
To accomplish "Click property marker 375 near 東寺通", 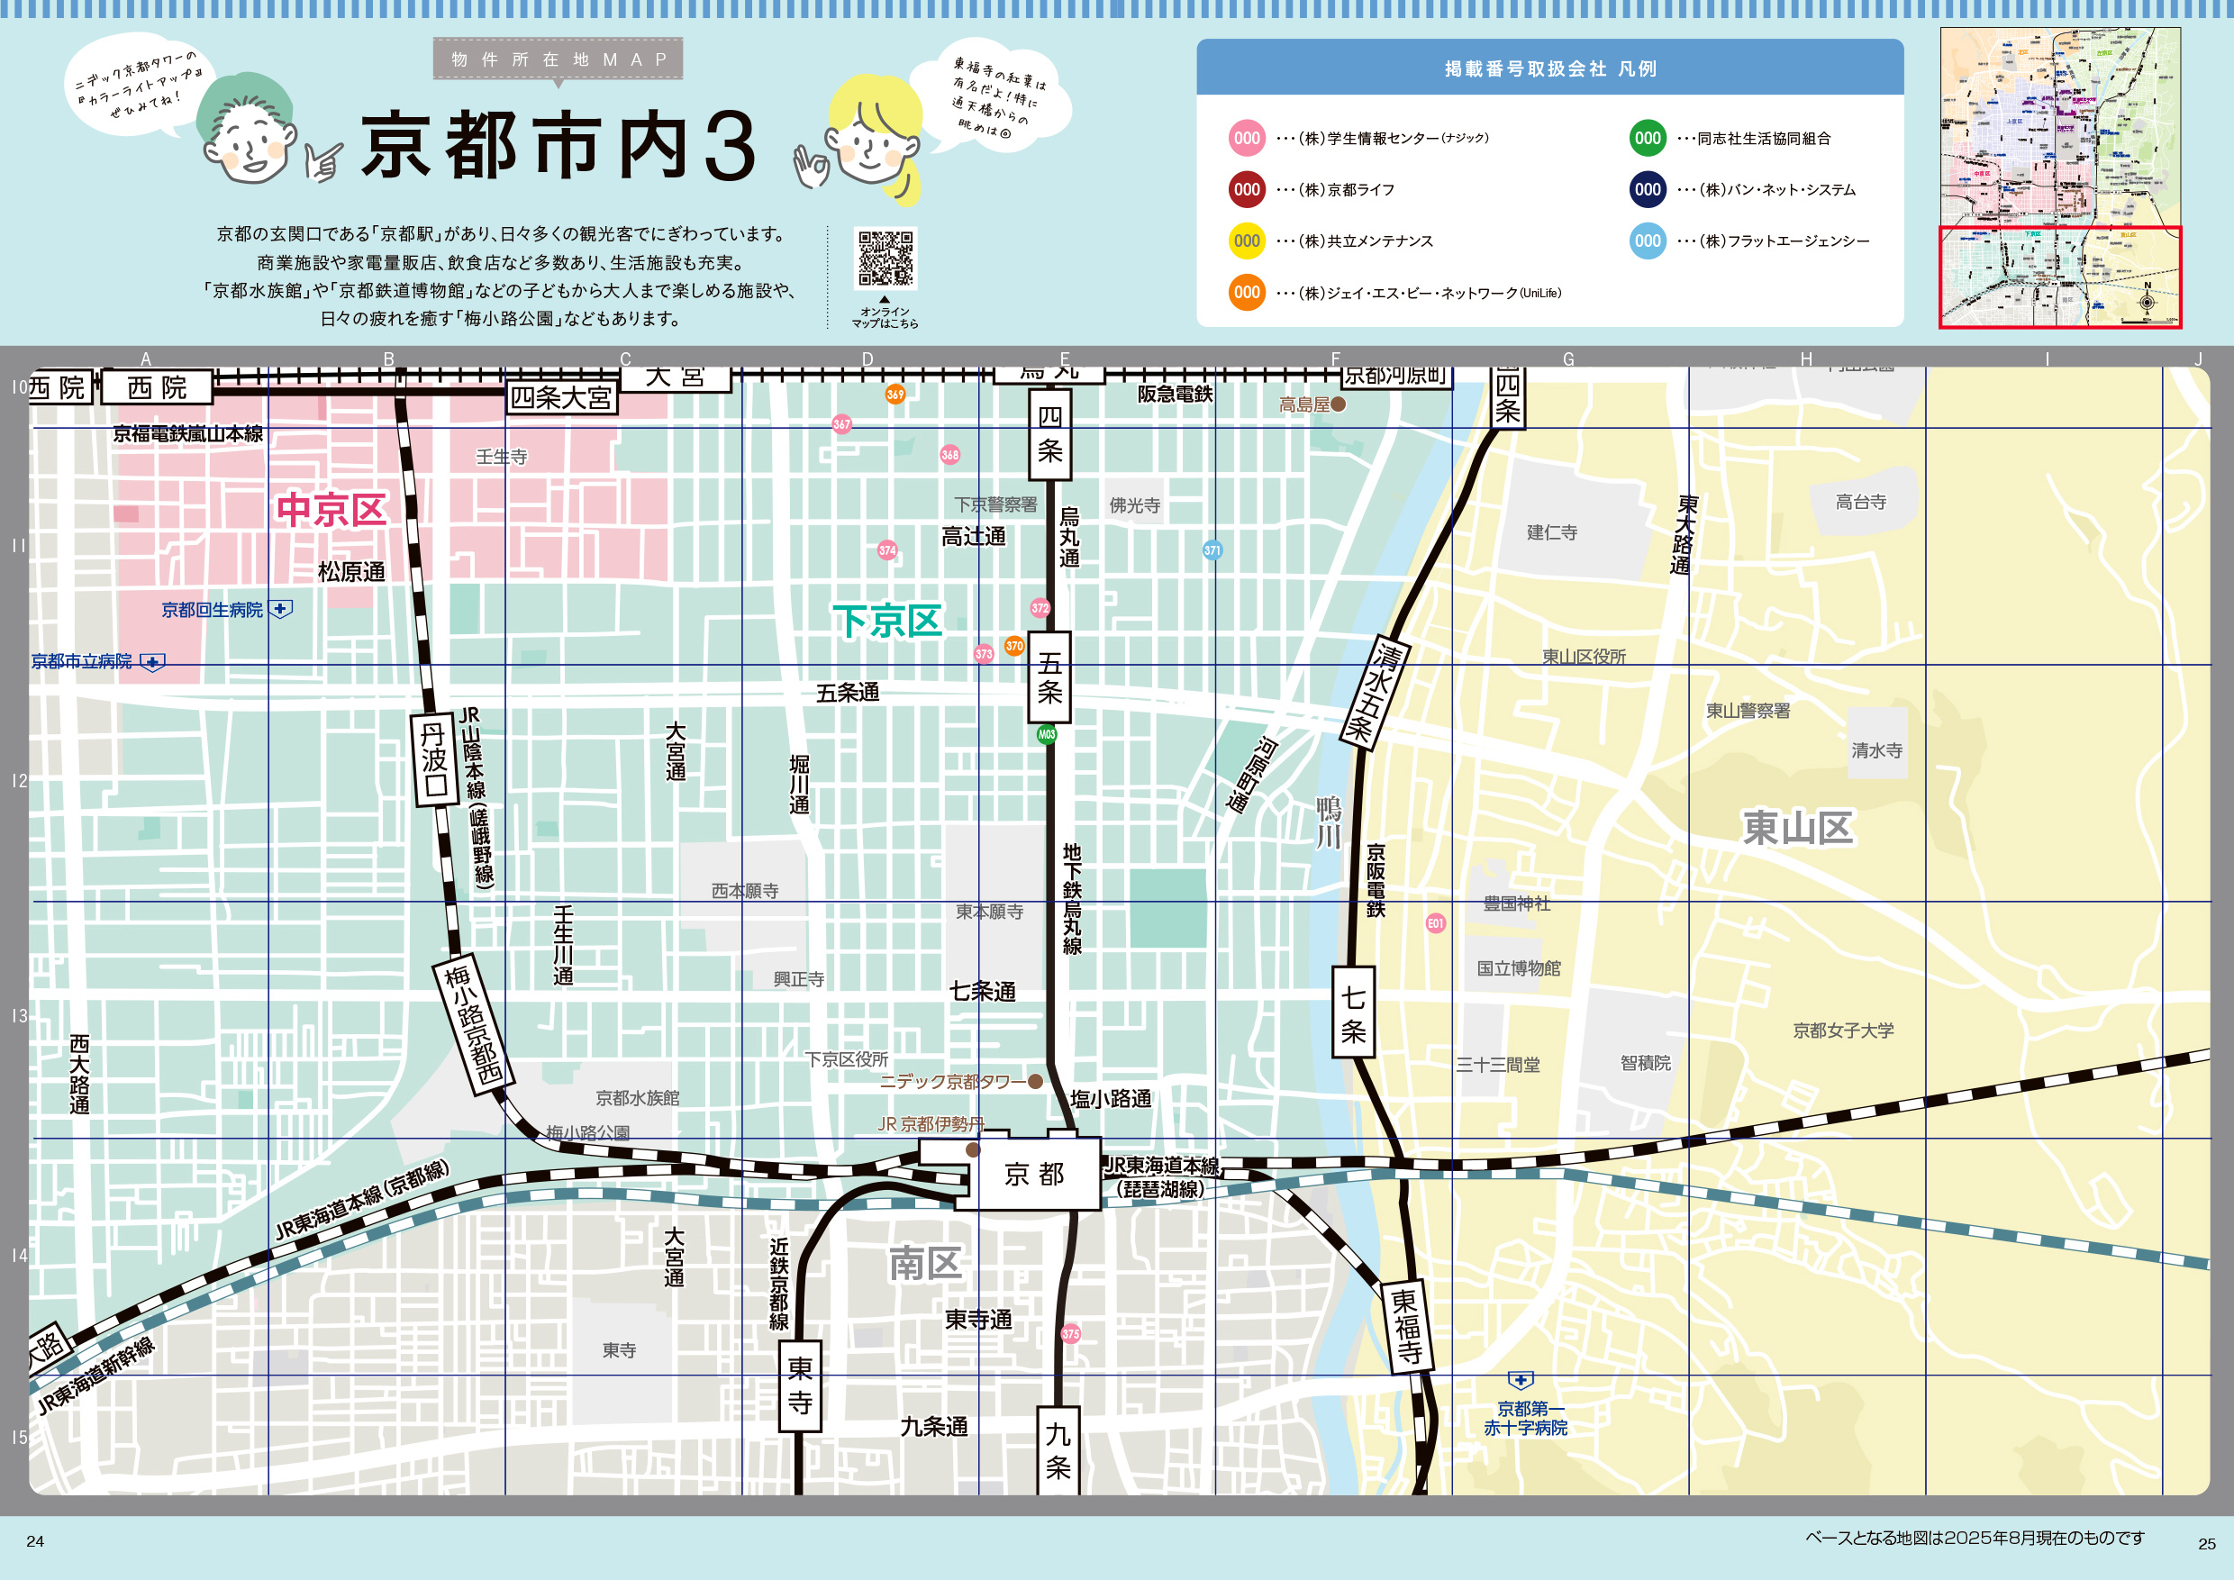I will tap(1070, 1337).
